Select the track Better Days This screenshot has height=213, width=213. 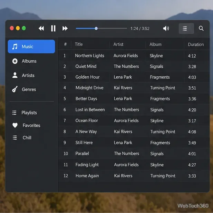pos(86,99)
